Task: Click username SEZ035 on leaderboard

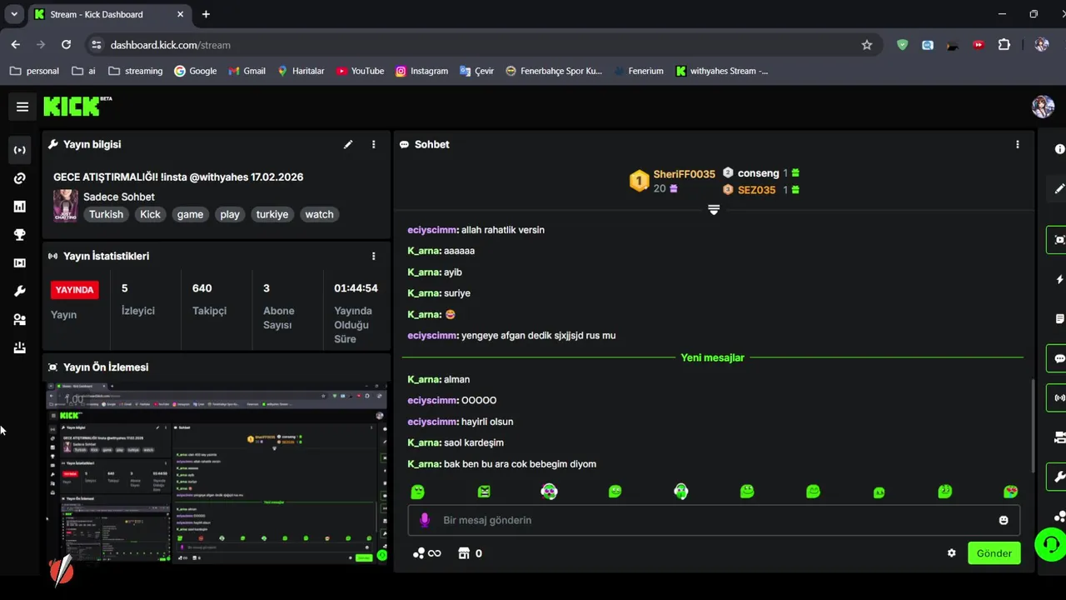Action: [756, 190]
